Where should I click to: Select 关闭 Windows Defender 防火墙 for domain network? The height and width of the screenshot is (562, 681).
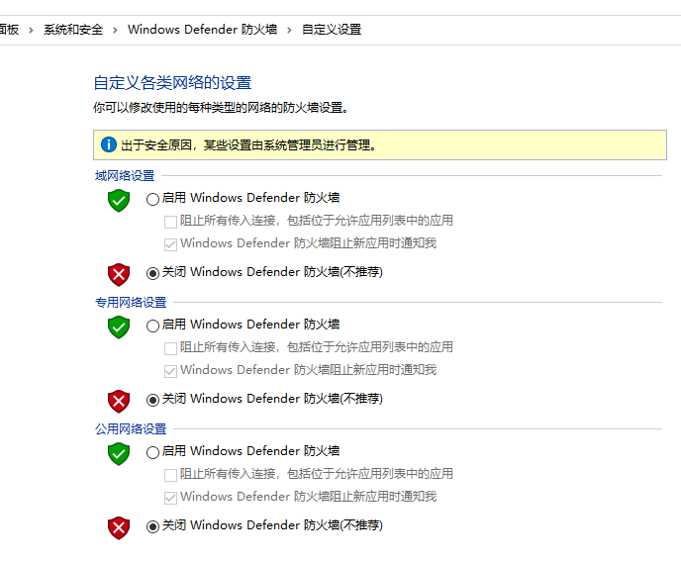tap(152, 273)
